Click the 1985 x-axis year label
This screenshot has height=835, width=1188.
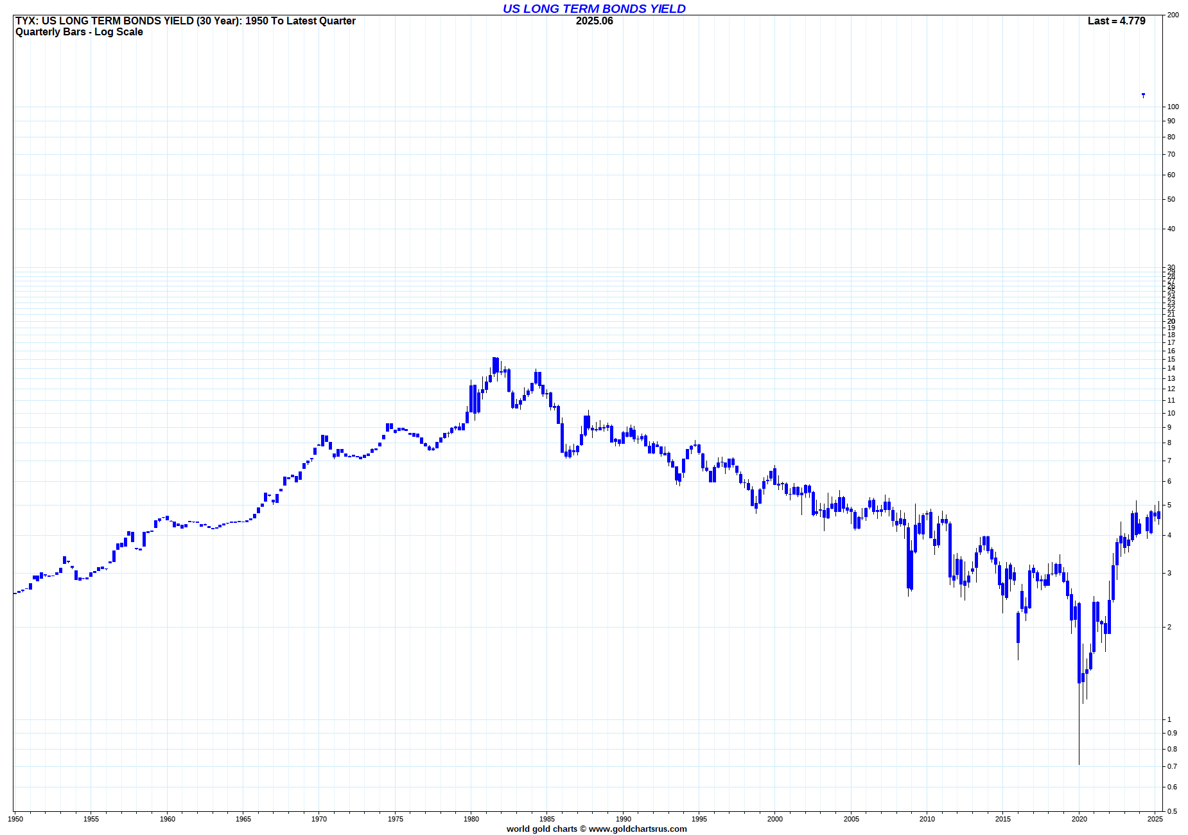[547, 819]
